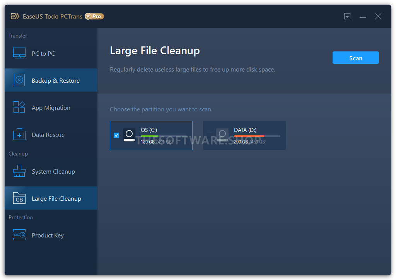Image resolution: width=396 pixels, height=280 pixels.
Task: Minimize the PCTrans window
Action: [x=363, y=17]
